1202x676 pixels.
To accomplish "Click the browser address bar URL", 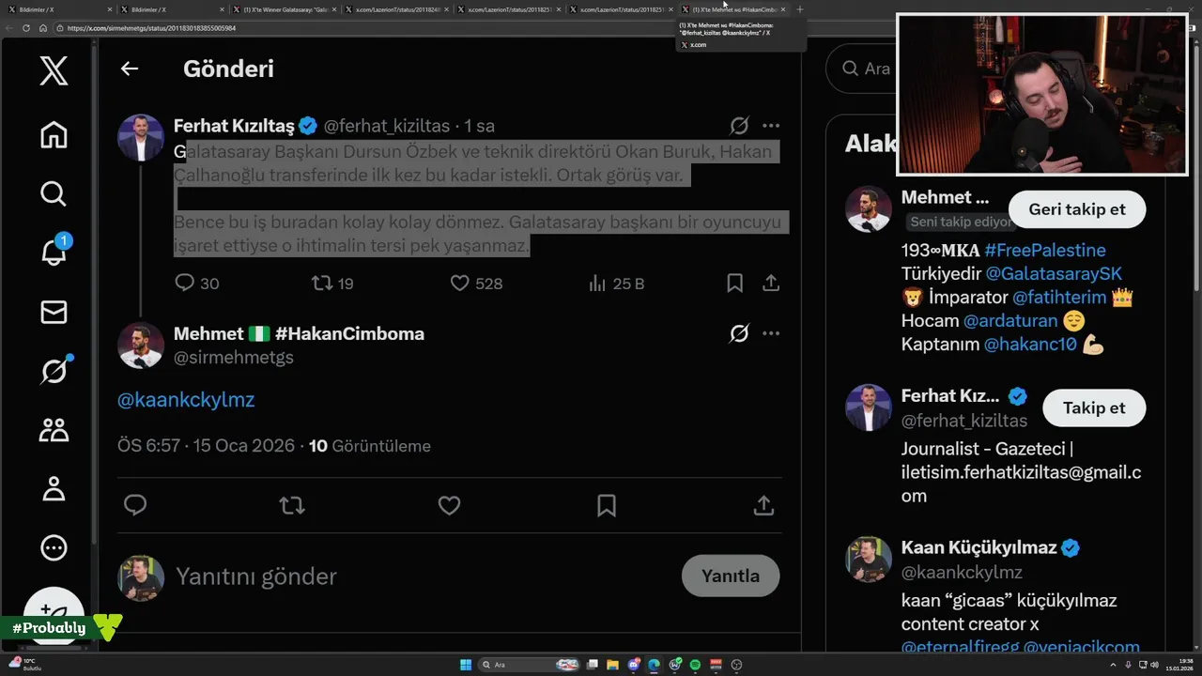I will tap(151, 28).
